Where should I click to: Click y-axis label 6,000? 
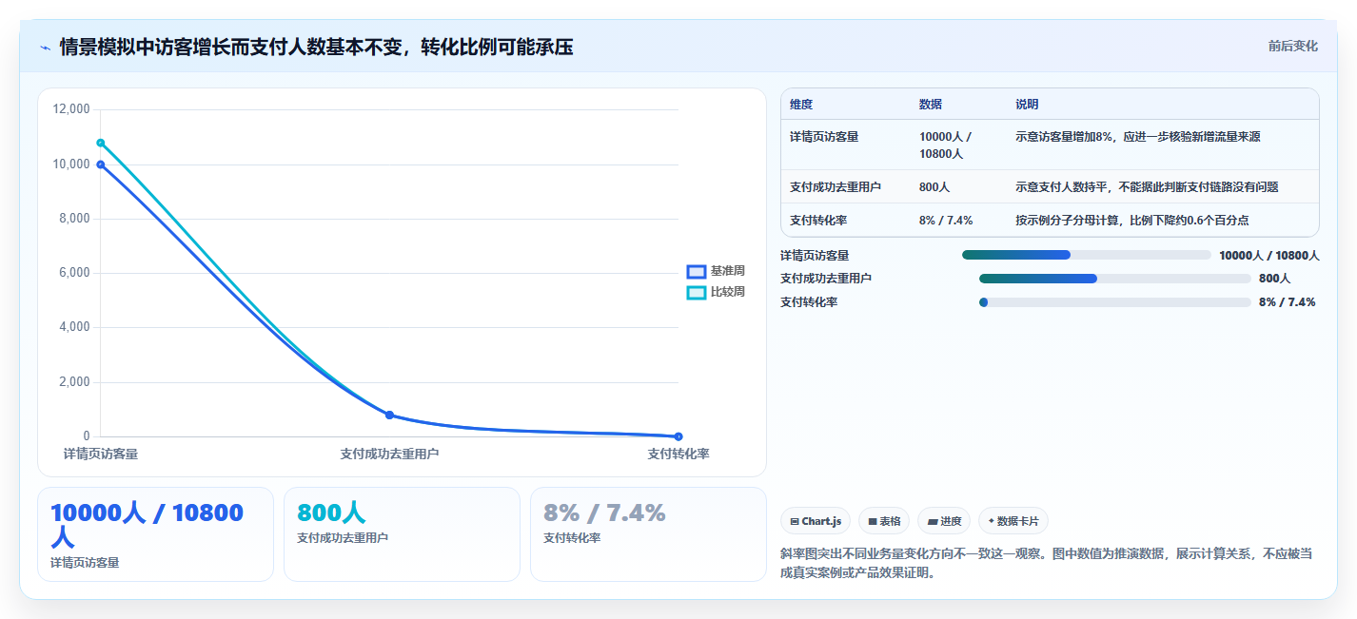tap(75, 273)
